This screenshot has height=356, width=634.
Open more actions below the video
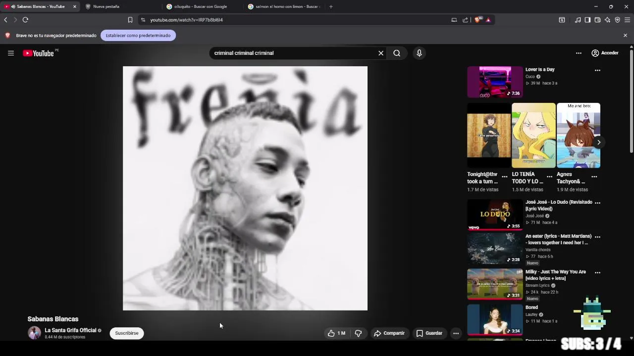456,333
